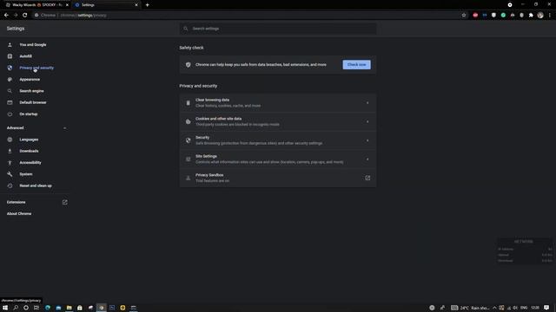Open the red extension icon in toolbar
Viewport: 556px width, 312px height.
pyautogui.click(x=475, y=16)
